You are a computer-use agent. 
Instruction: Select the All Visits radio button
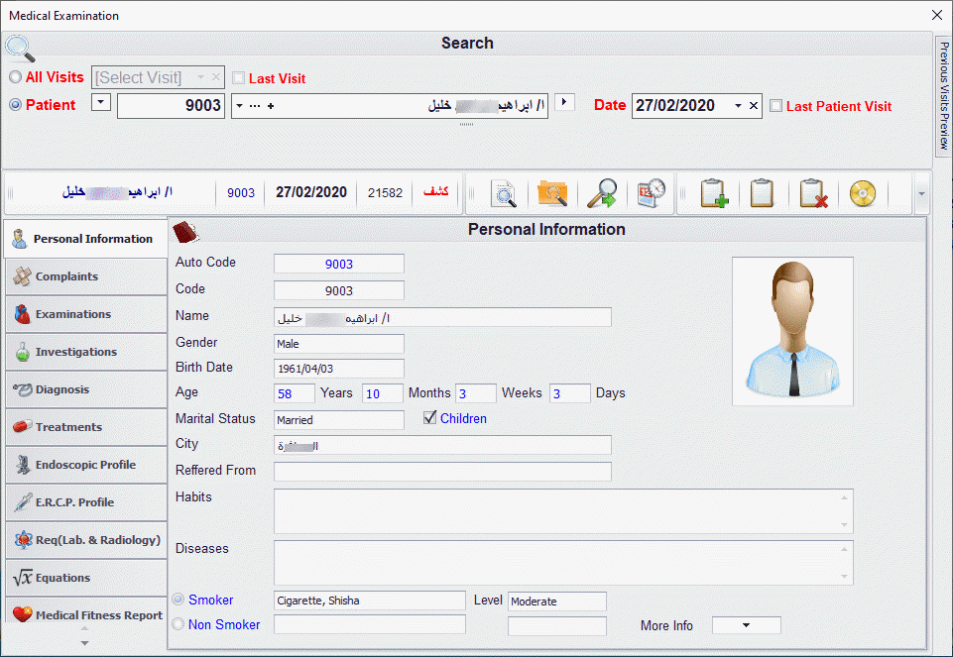(x=15, y=77)
